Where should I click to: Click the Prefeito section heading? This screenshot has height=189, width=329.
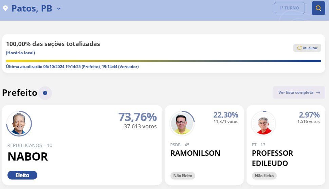click(x=20, y=93)
